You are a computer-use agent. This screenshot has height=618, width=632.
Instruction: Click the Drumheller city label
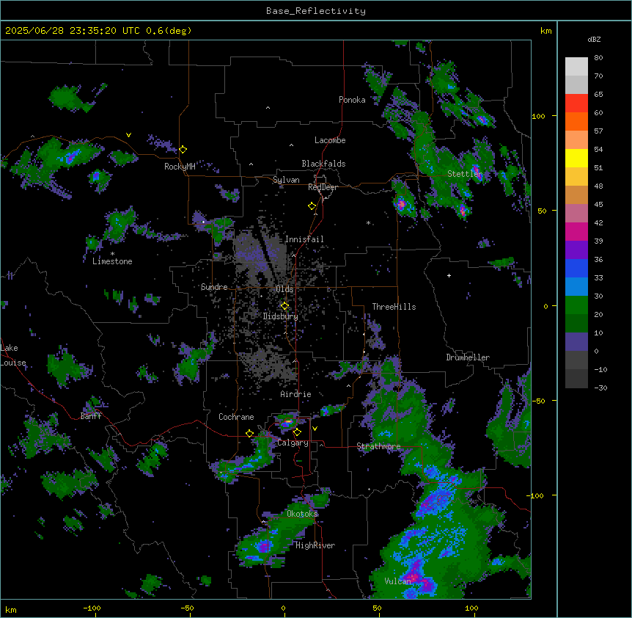(468, 357)
